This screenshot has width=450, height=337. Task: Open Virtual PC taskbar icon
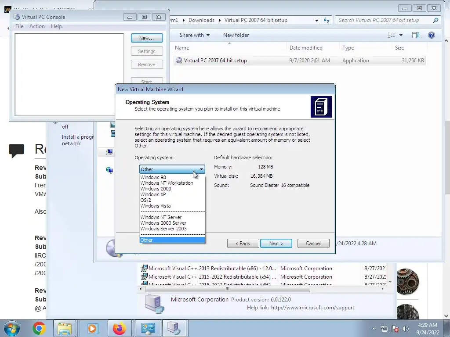coord(174,328)
